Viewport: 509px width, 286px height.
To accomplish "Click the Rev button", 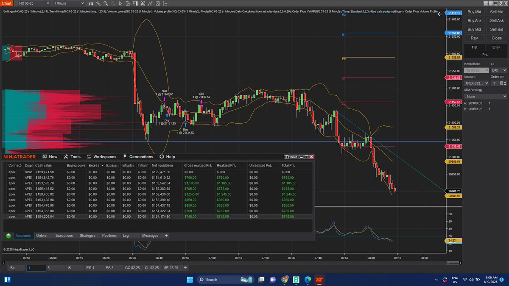I will click(474, 38).
